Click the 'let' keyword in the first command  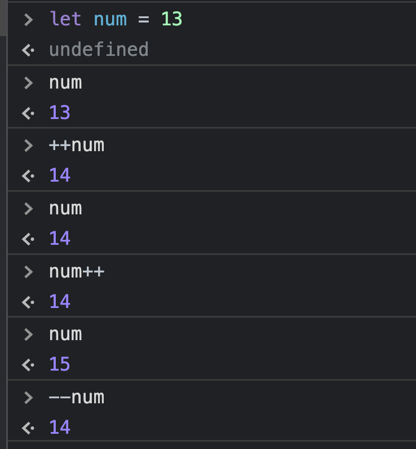pyautogui.click(x=65, y=19)
